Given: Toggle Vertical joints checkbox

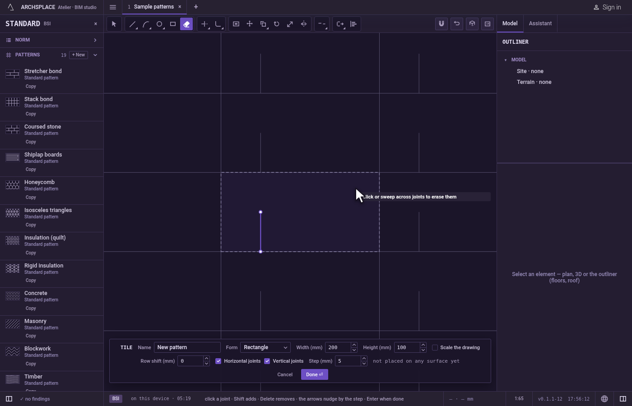Looking at the screenshot, I should 267,361.
